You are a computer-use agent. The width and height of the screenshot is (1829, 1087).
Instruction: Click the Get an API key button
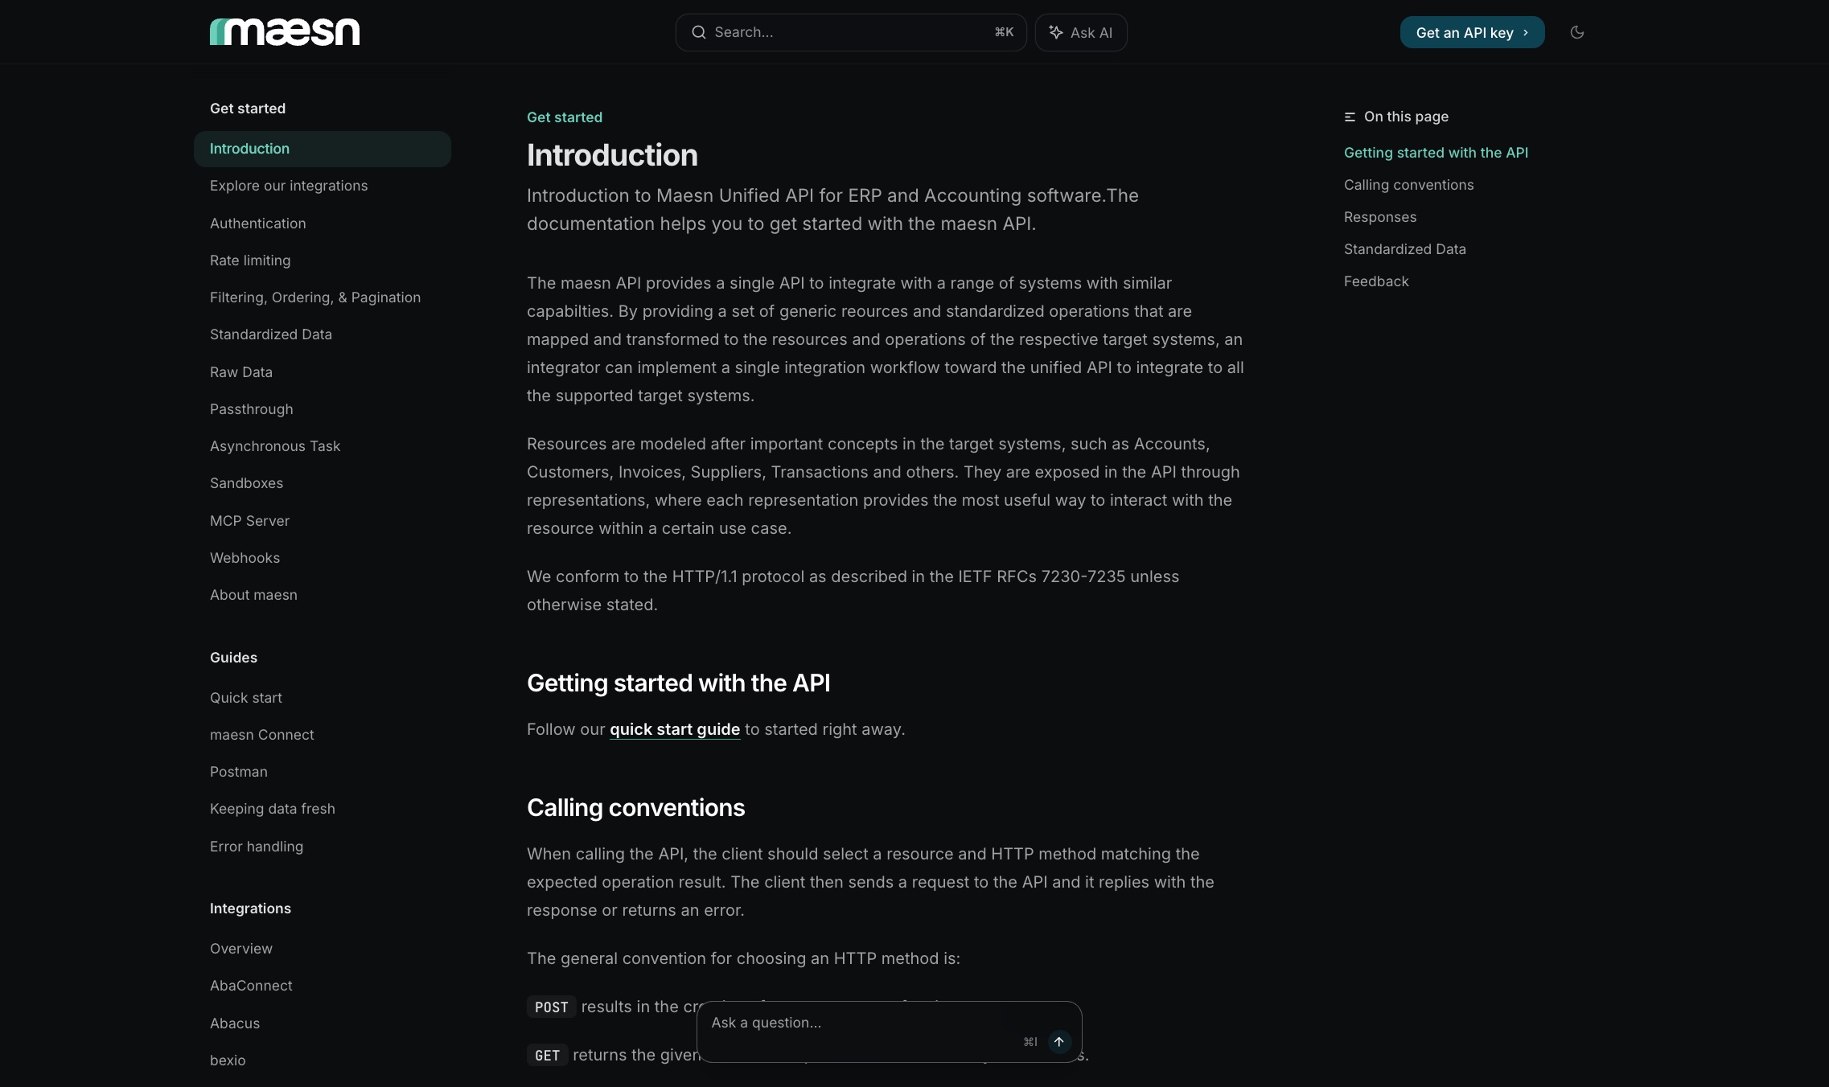(x=1472, y=32)
